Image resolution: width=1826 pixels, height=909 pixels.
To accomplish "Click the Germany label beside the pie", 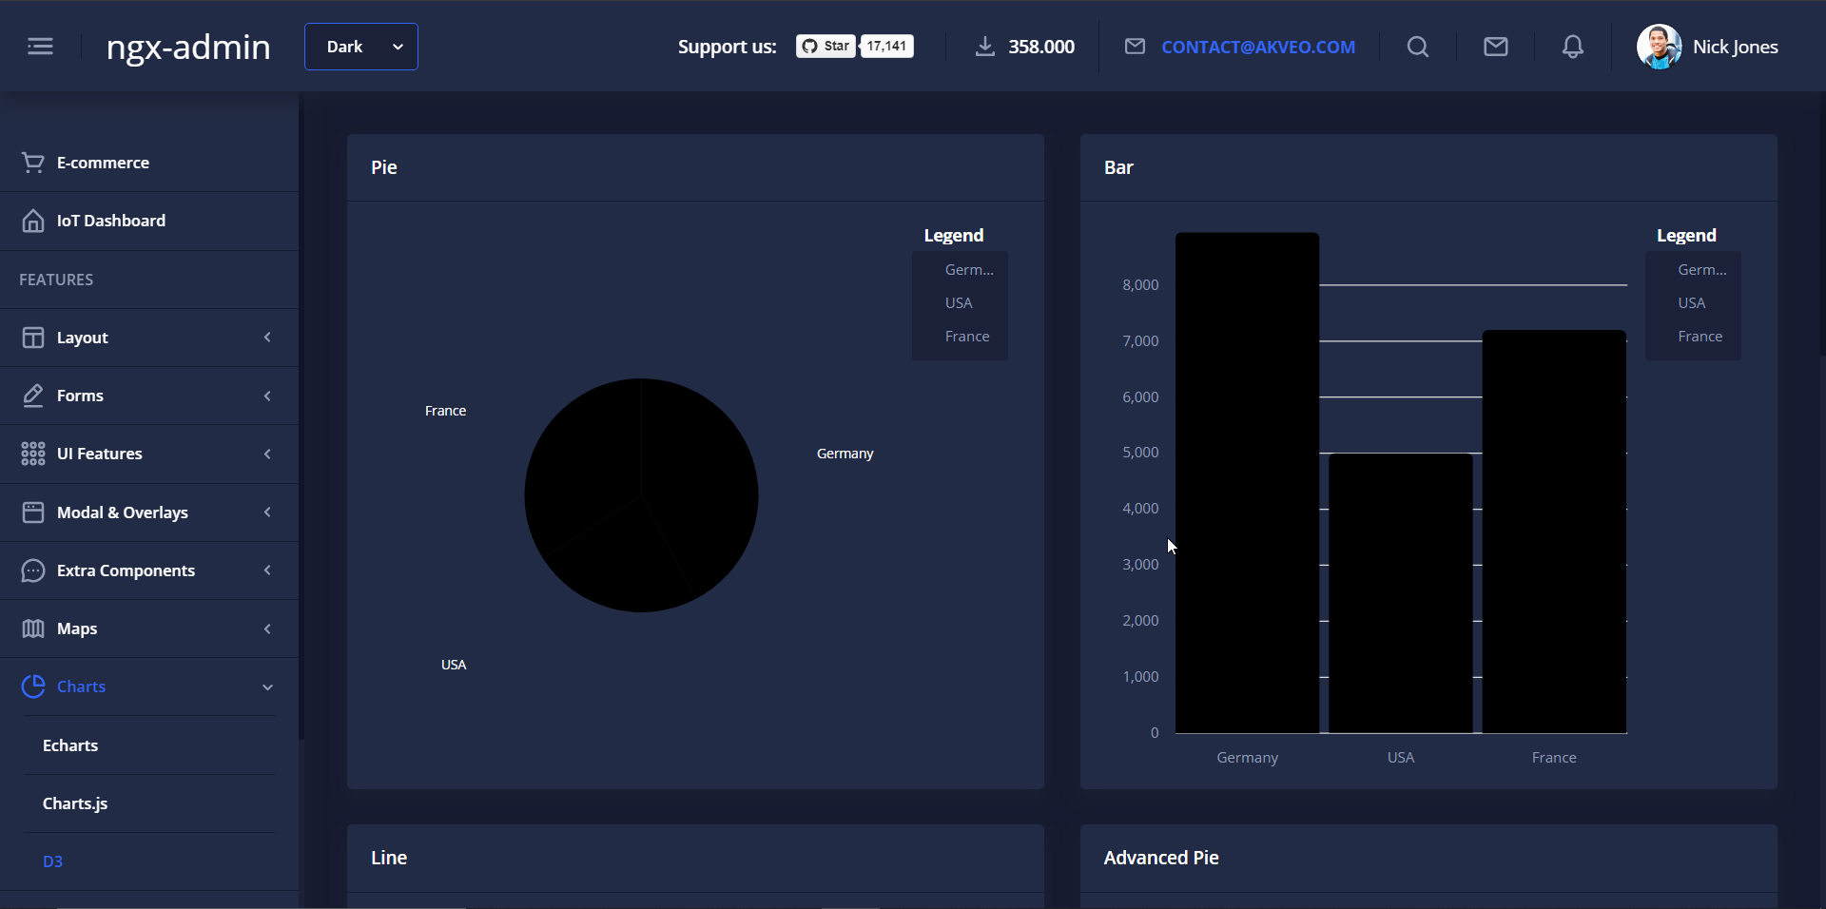I will tap(845, 454).
